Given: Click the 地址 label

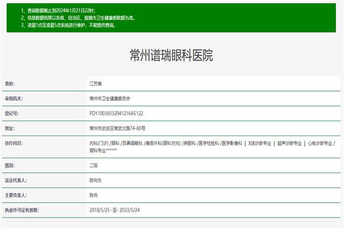Looking at the screenshot, I should pyautogui.click(x=10, y=128).
